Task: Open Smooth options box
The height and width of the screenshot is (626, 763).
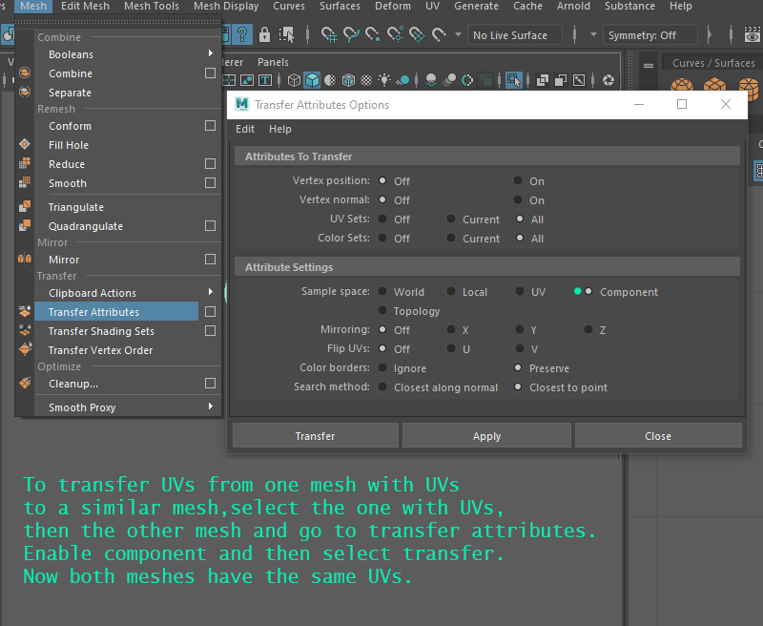Action: [x=210, y=183]
